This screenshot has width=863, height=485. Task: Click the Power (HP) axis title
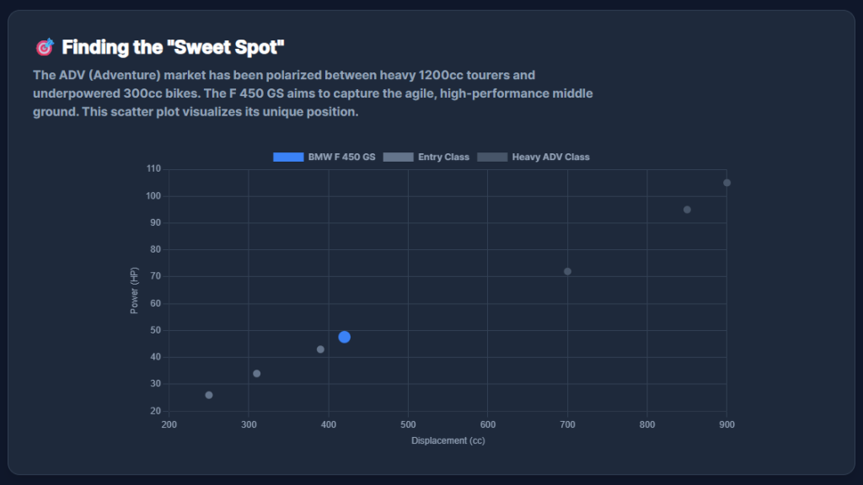pos(134,290)
